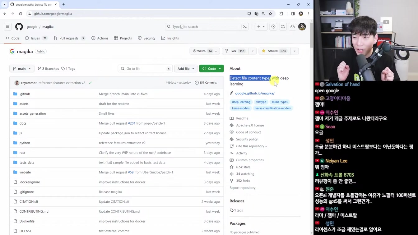Open the google.github.io/magika link

[x=255, y=93]
